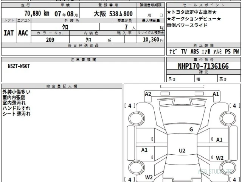Select the 両側パワースライド line
The height and width of the screenshot is (182, 242).
[187, 25]
